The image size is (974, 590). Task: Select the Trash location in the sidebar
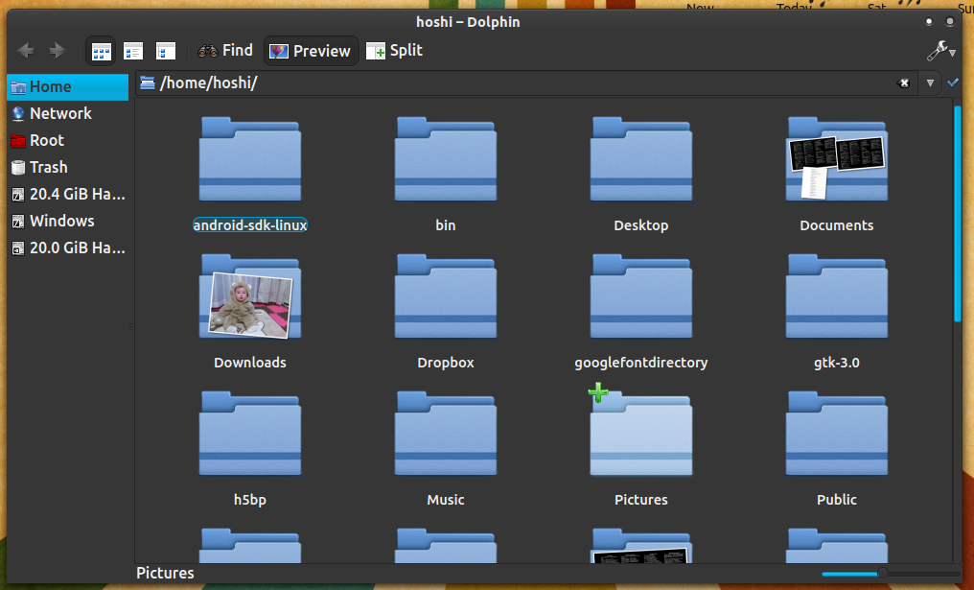(48, 167)
